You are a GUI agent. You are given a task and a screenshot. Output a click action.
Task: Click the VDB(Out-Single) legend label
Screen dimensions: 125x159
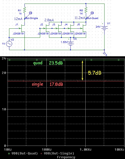[59, 153]
